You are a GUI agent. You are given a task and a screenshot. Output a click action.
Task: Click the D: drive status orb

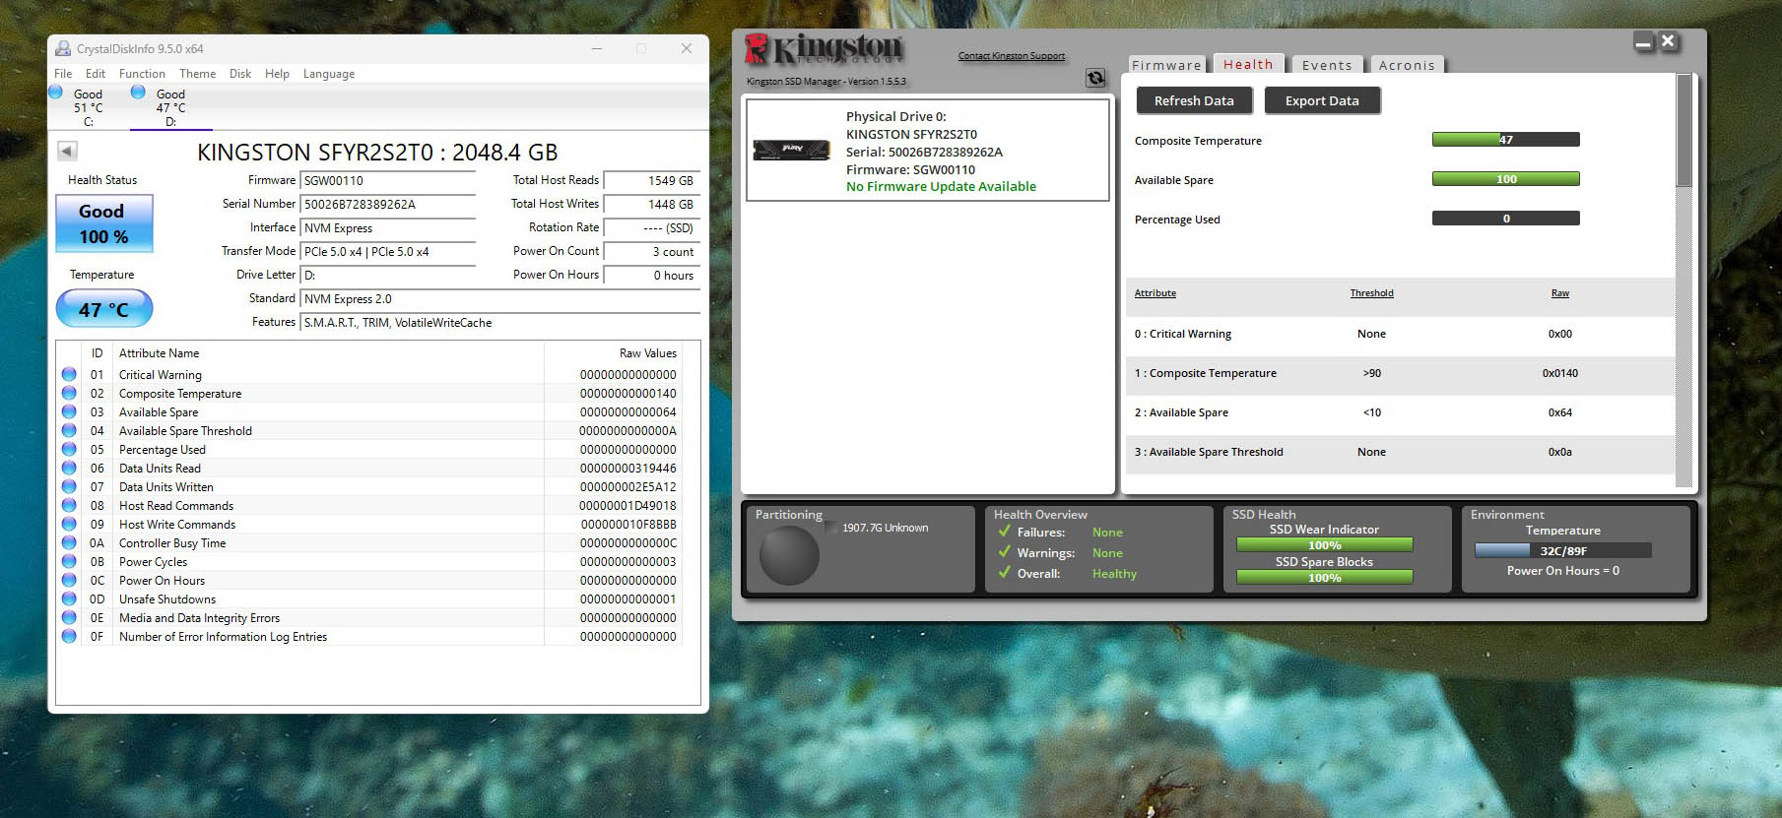(138, 92)
